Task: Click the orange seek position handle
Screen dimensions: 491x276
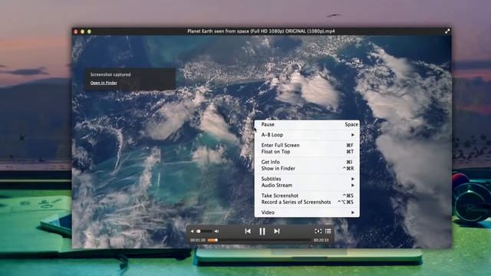Action: (216, 240)
